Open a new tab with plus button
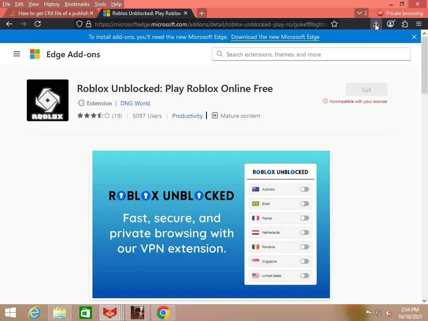This screenshot has height=321, width=428. point(202,13)
